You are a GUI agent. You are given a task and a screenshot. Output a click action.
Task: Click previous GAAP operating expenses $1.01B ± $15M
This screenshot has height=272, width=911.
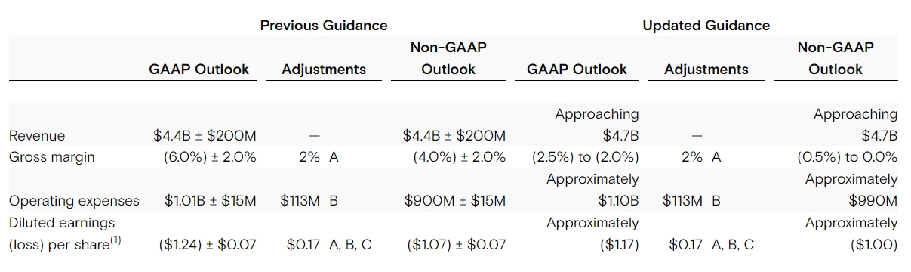pyautogui.click(x=211, y=201)
